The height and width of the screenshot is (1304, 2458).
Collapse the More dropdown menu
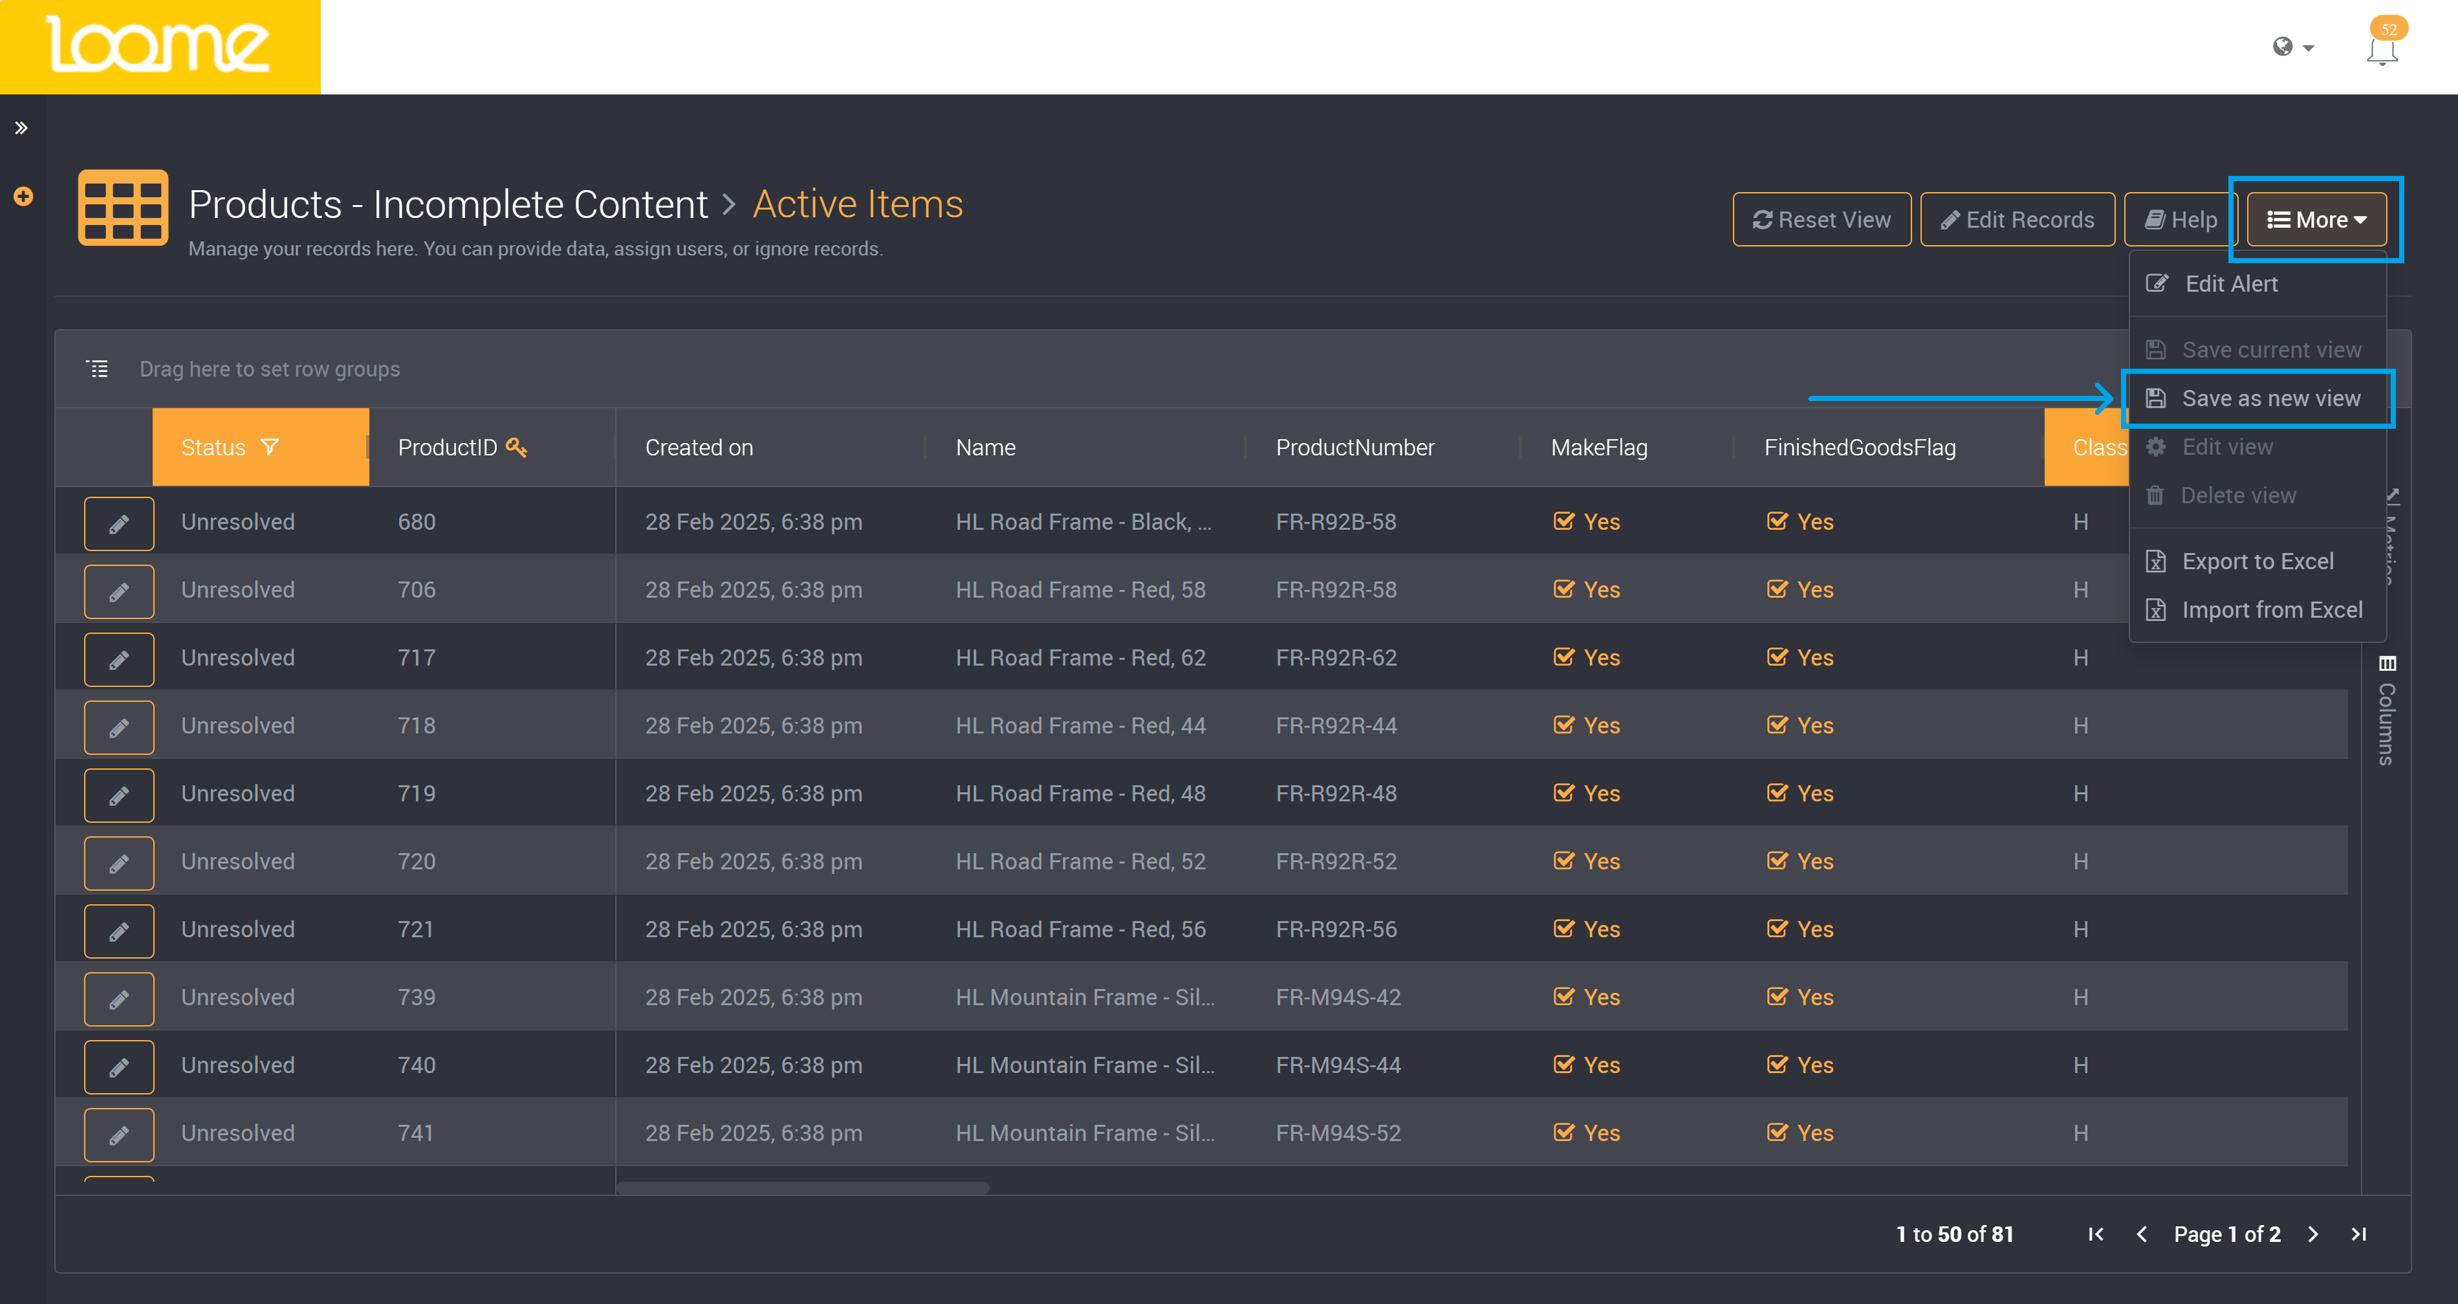pyautogui.click(x=2316, y=219)
